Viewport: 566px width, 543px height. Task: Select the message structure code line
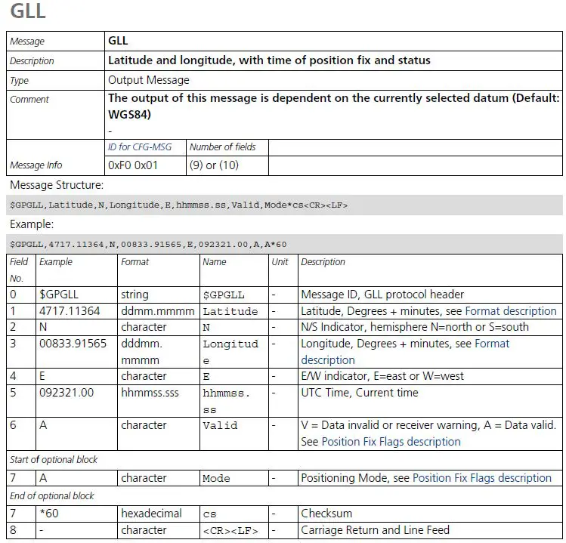284,205
